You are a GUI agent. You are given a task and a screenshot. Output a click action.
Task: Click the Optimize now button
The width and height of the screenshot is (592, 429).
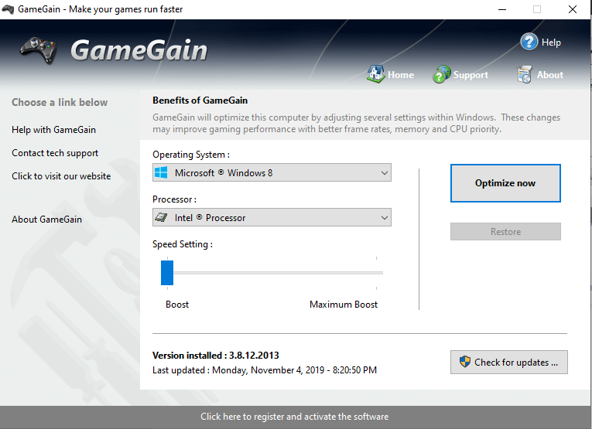pyautogui.click(x=505, y=183)
